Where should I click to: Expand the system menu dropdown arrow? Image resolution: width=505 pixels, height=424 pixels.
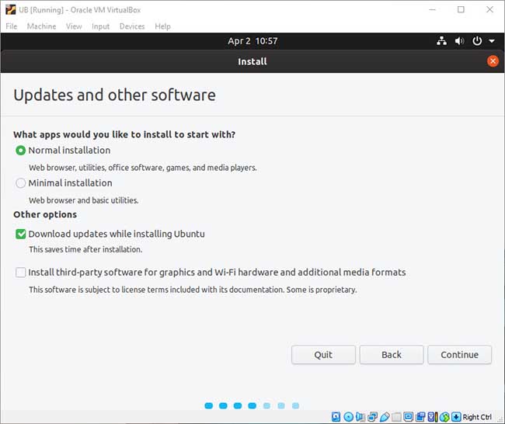click(492, 41)
